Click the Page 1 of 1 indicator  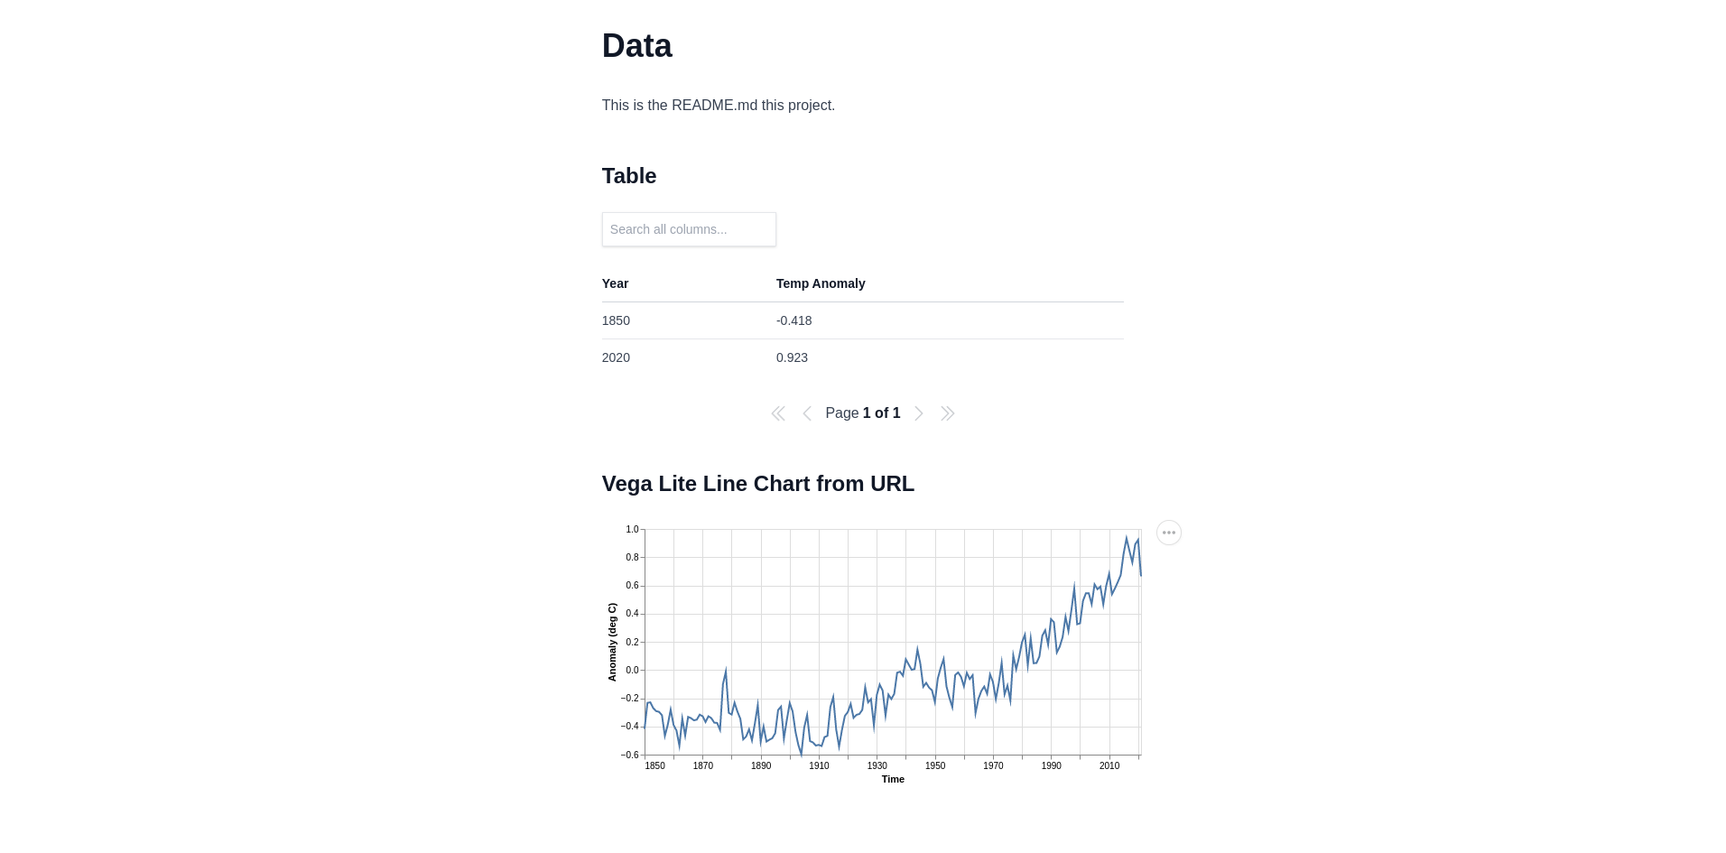tap(862, 413)
